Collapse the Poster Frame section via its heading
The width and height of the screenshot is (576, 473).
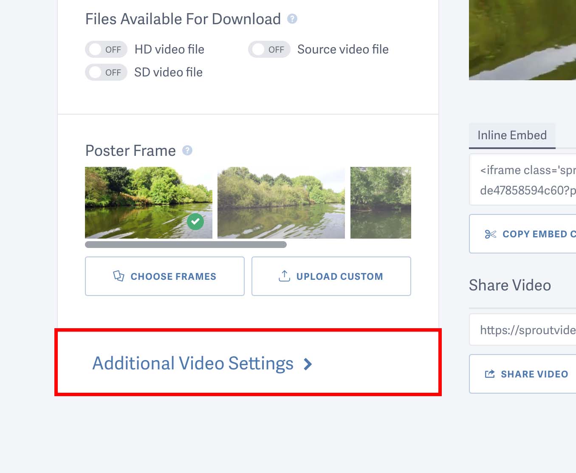point(130,151)
